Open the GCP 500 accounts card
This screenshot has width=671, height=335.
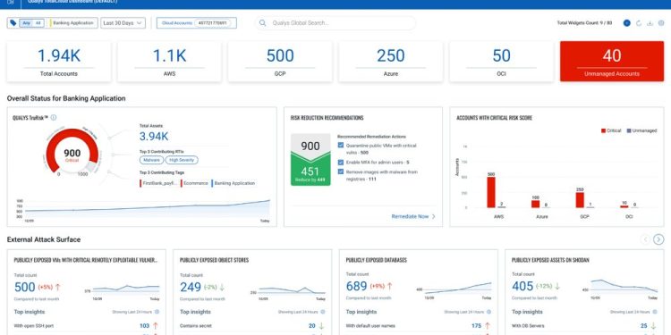tap(280, 62)
